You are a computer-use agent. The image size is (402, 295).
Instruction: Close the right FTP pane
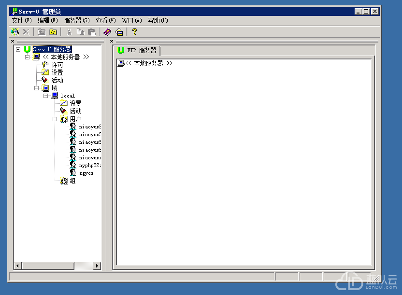(112, 41)
